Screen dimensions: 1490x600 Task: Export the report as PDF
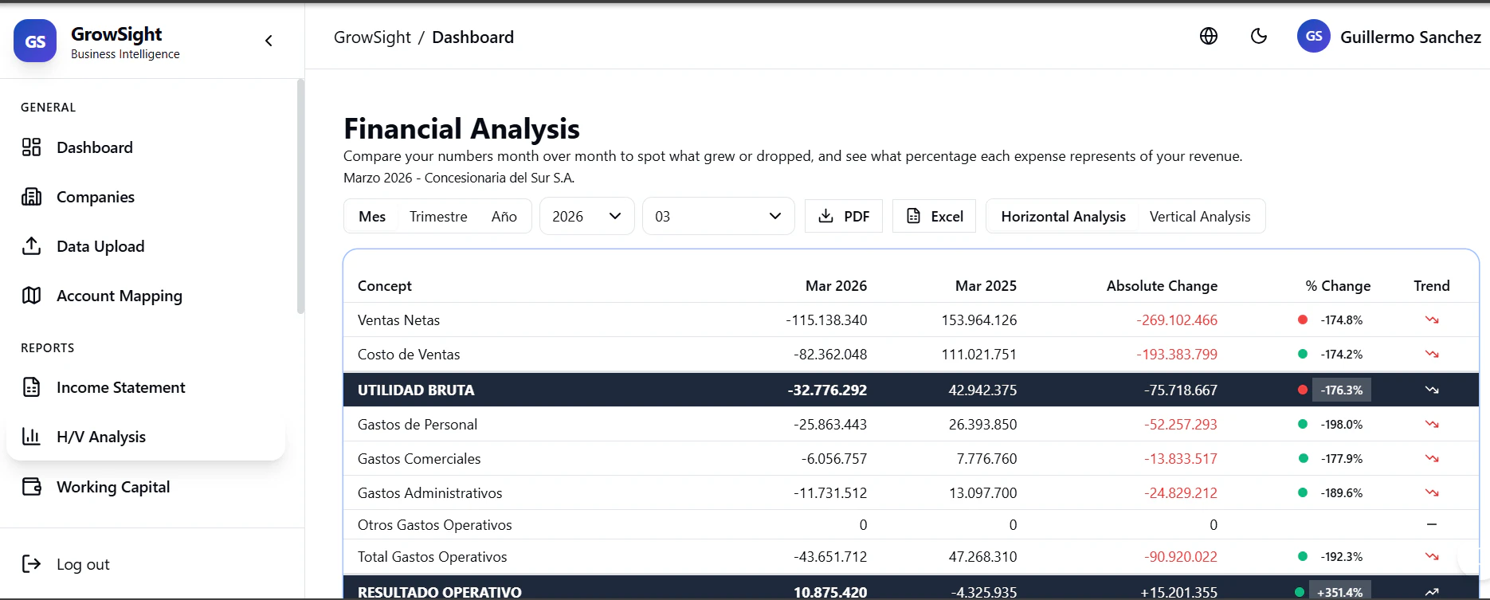(844, 216)
